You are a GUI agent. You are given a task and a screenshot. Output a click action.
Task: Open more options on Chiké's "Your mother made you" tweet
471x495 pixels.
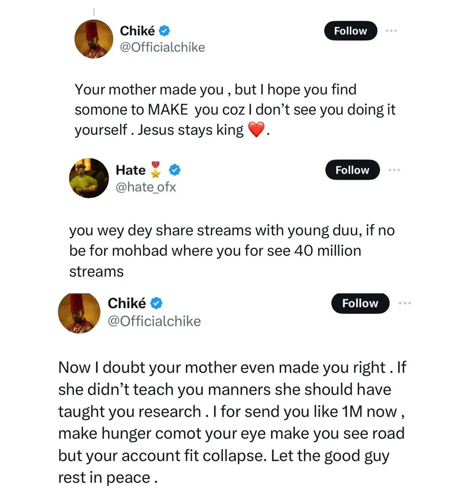(391, 31)
